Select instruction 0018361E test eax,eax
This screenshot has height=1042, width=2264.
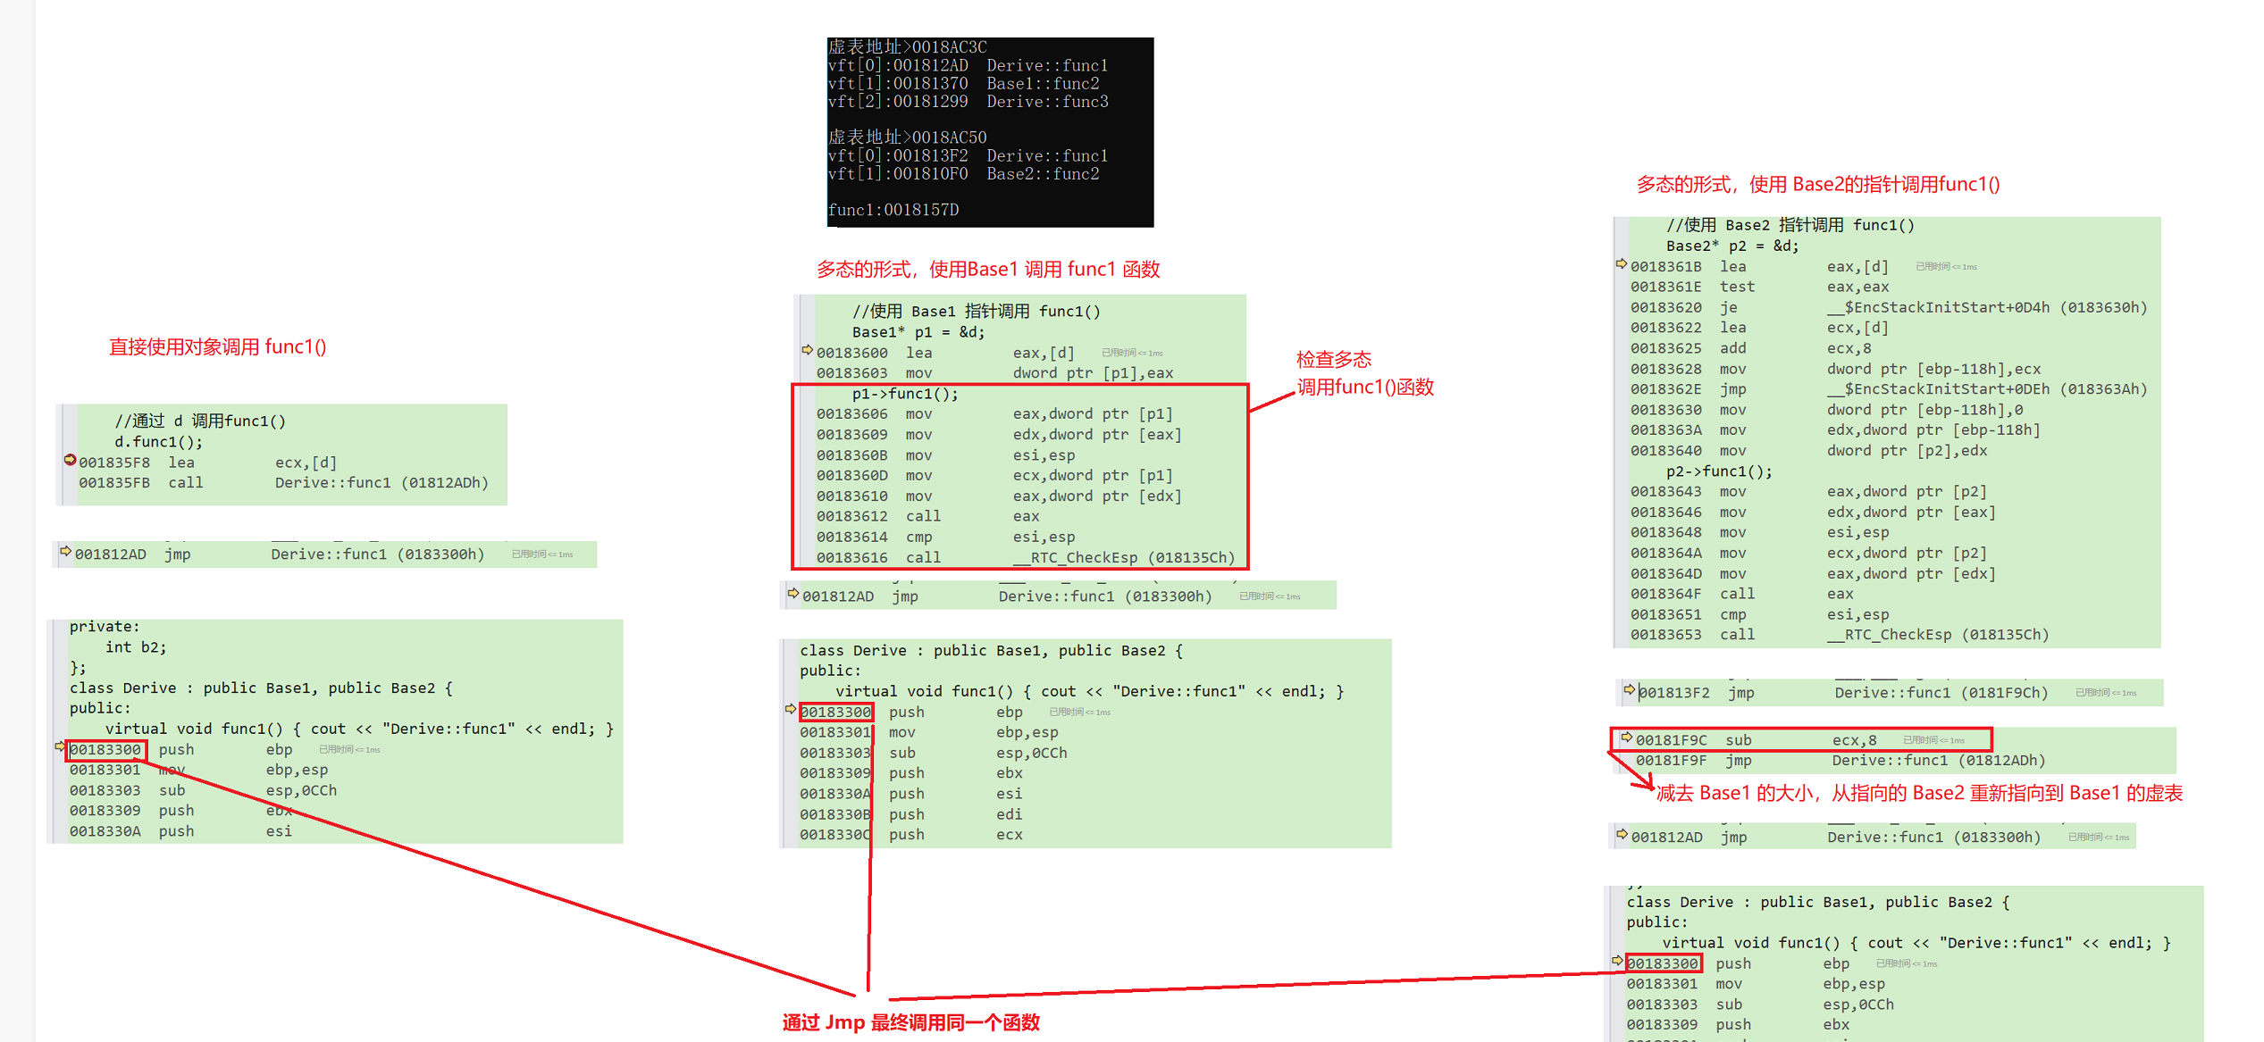click(1759, 287)
